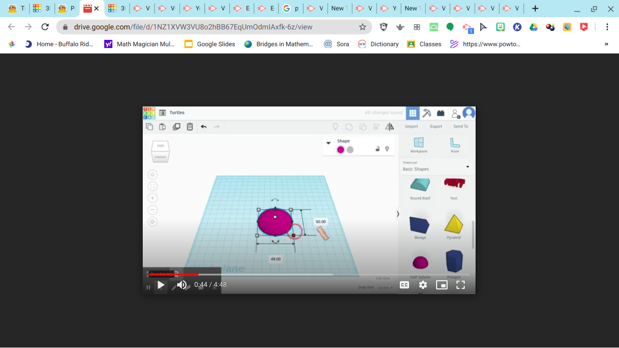The height and width of the screenshot is (348, 619).
Task: Mute the video with the speaker icon
Action: [x=182, y=285]
